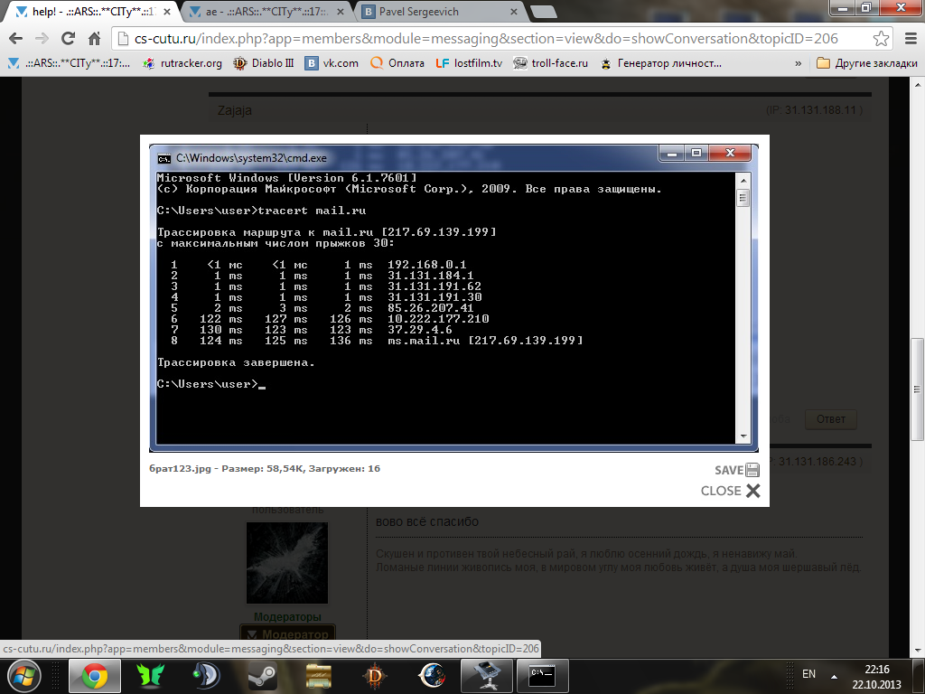Open the Diablo taskbar icon
Viewport: 925px width, 694px height.
375,676
